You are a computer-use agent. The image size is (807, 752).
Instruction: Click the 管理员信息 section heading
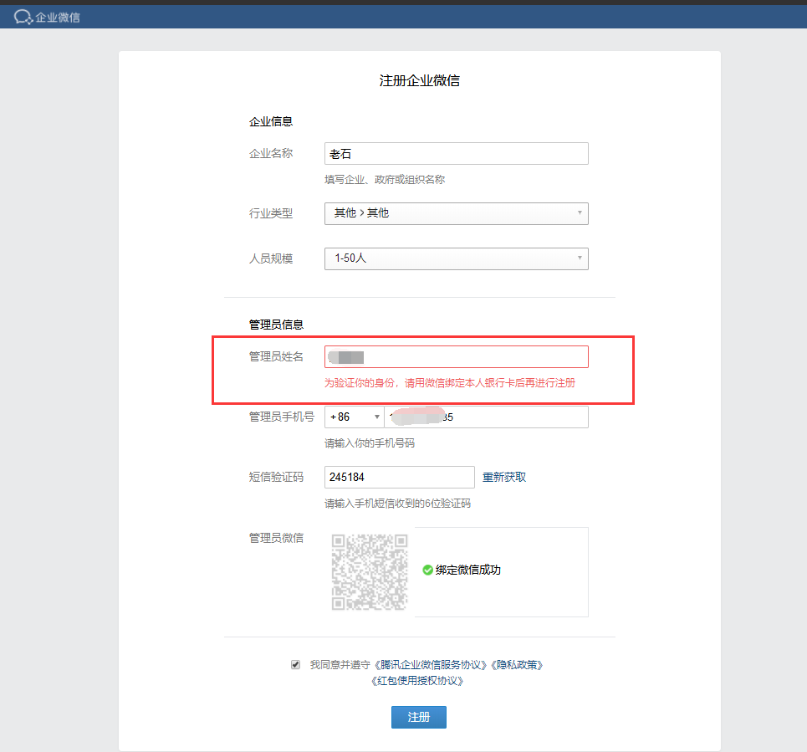coord(276,325)
